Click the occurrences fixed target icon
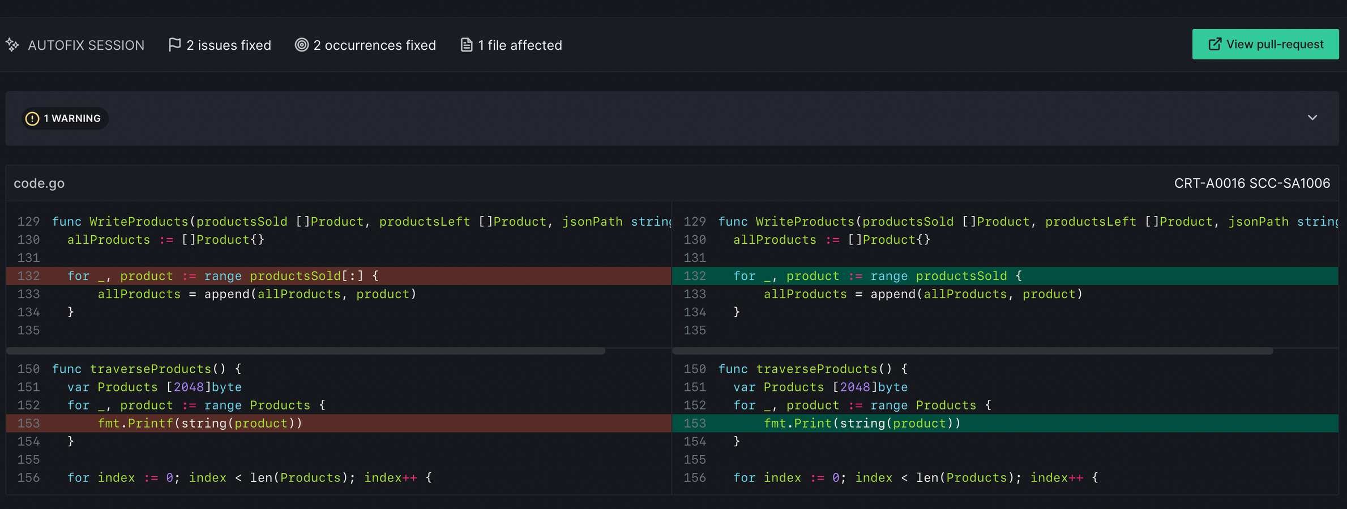The height and width of the screenshot is (509, 1347). [x=302, y=45]
